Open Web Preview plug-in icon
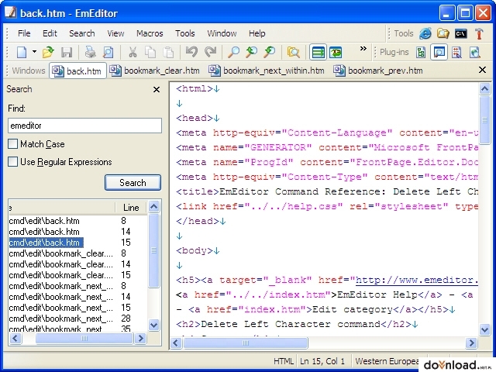The height and width of the screenshot is (372, 496). click(474, 52)
